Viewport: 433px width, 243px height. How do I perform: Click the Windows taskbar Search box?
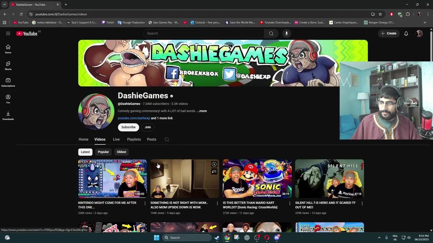click(x=187, y=238)
